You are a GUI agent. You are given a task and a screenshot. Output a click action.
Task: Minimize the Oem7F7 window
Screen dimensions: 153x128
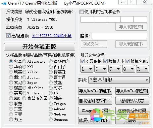123,2
